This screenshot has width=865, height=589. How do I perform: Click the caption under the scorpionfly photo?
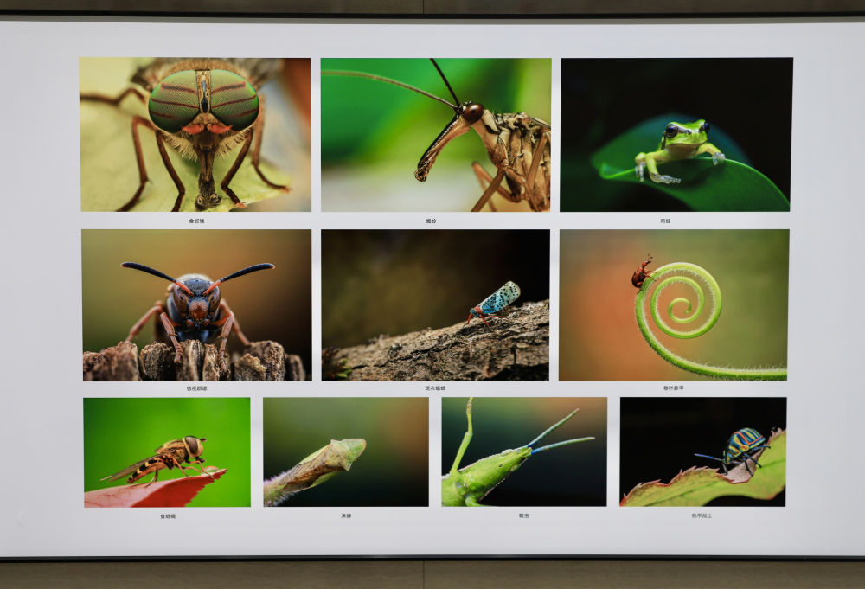[x=432, y=221]
